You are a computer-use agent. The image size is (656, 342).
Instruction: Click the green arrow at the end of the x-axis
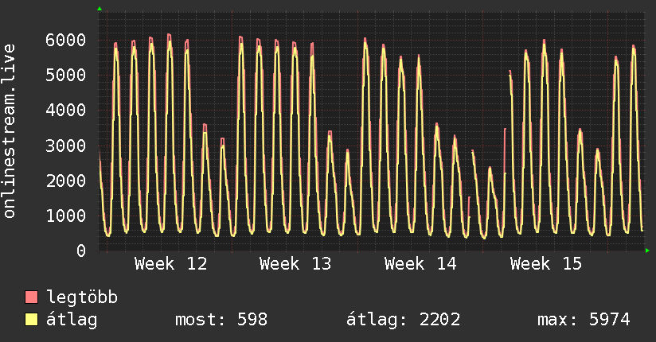pos(647,251)
